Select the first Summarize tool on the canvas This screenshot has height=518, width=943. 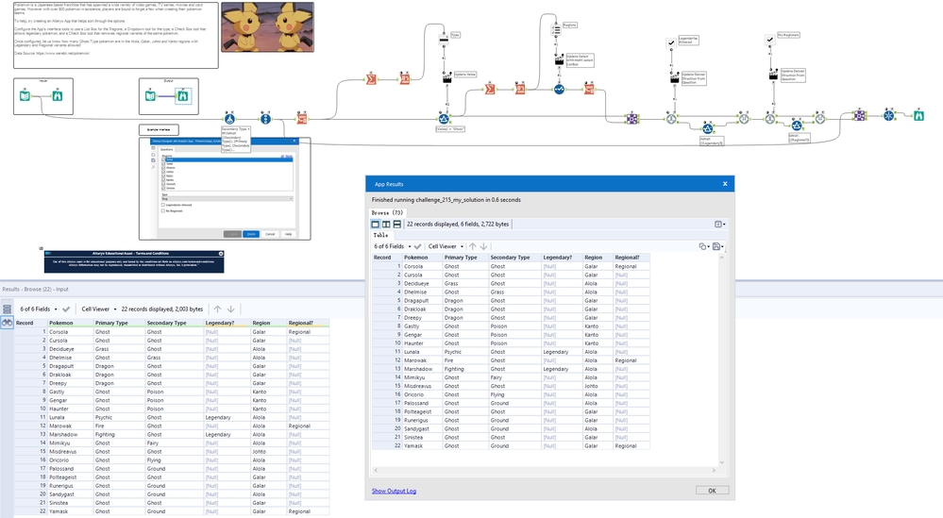(x=371, y=79)
